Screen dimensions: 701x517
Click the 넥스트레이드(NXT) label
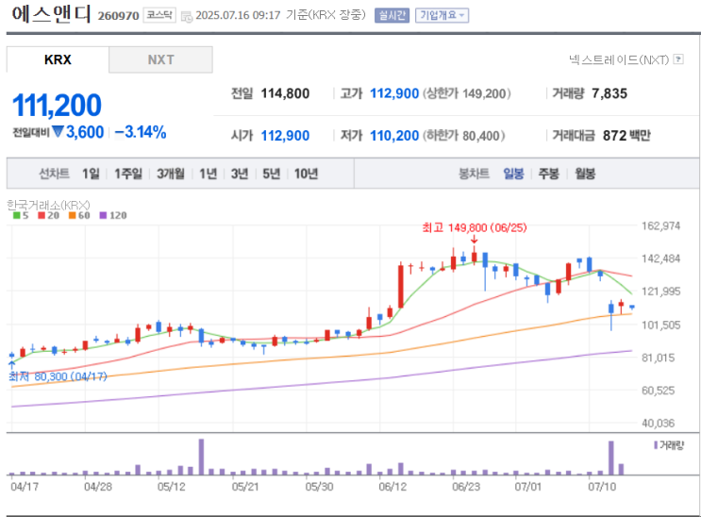point(619,59)
